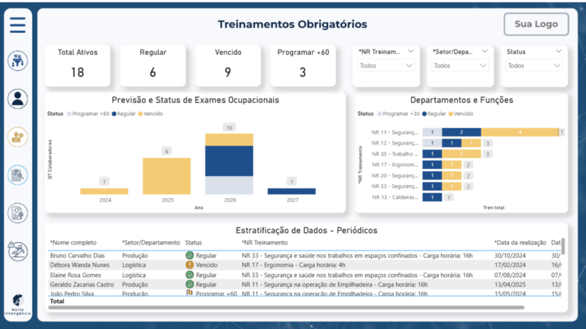Viewport: 586px width, 329px height.
Task: Click Vencido legend swatch in exams chart
Action: click(x=140, y=113)
